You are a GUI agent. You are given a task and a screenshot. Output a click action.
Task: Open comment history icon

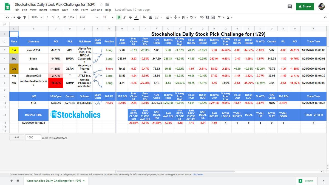pos(290,7)
